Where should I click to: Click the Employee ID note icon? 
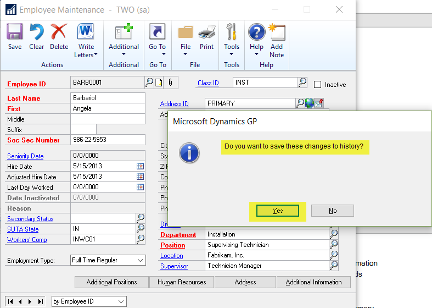159,82
